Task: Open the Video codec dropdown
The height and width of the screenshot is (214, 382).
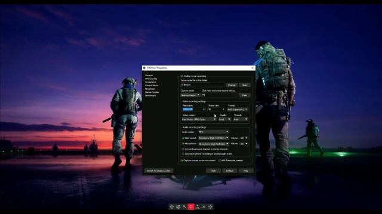Action: 199,119
